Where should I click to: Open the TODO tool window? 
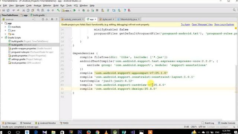(64, 123)
